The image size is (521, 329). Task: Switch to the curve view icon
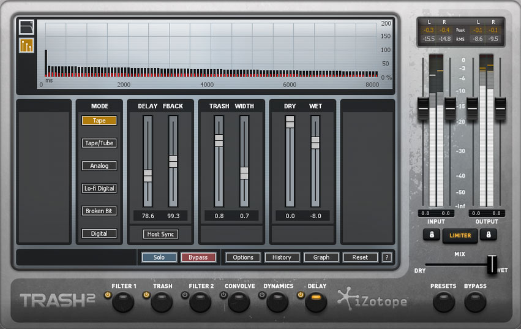(x=26, y=27)
